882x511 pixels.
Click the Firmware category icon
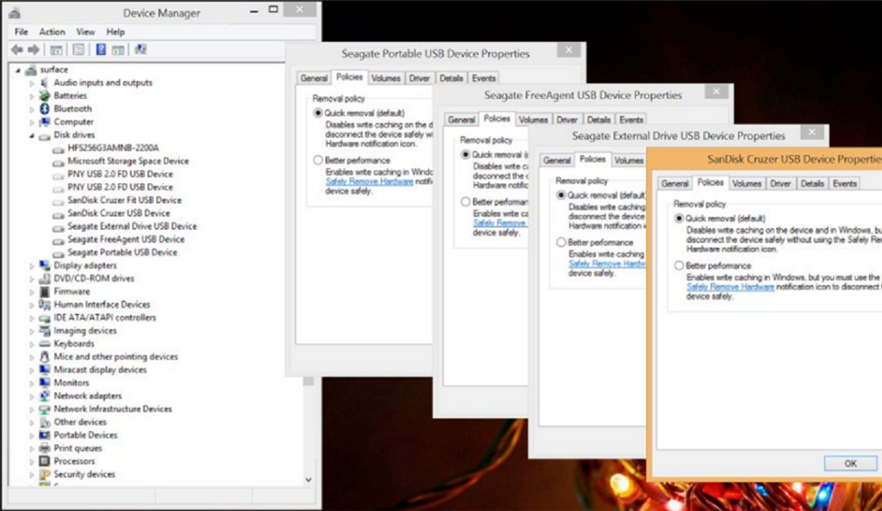tap(45, 292)
